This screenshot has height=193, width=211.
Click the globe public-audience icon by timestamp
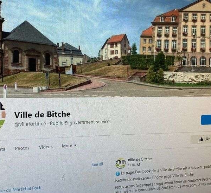pyautogui.click(x=139, y=165)
